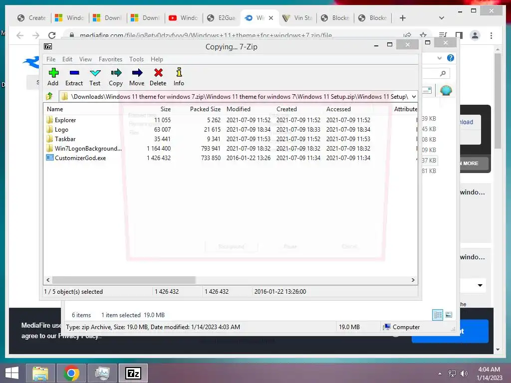Open the Favorites menu in 7-Zip
This screenshot has height=383, width=511.
[110, 59]
